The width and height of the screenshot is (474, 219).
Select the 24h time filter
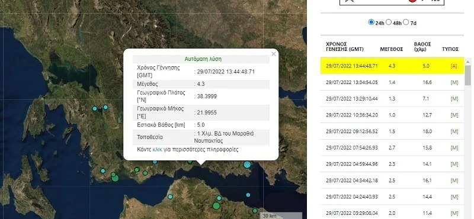371,22
